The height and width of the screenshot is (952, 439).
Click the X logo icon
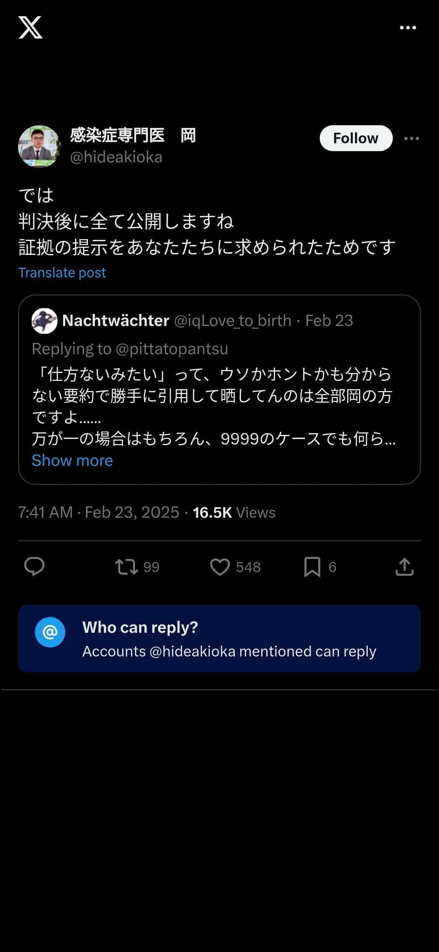point(30,27)
